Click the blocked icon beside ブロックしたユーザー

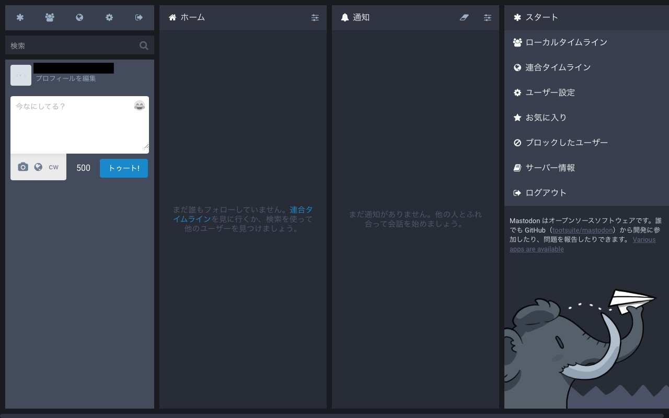click(517, 143)
